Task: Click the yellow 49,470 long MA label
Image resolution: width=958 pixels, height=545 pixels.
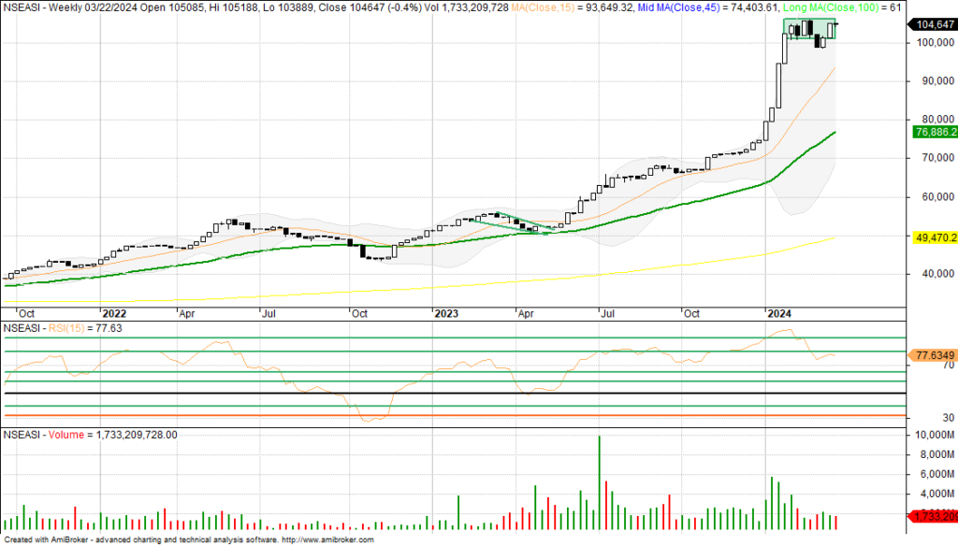Action: 932,238
